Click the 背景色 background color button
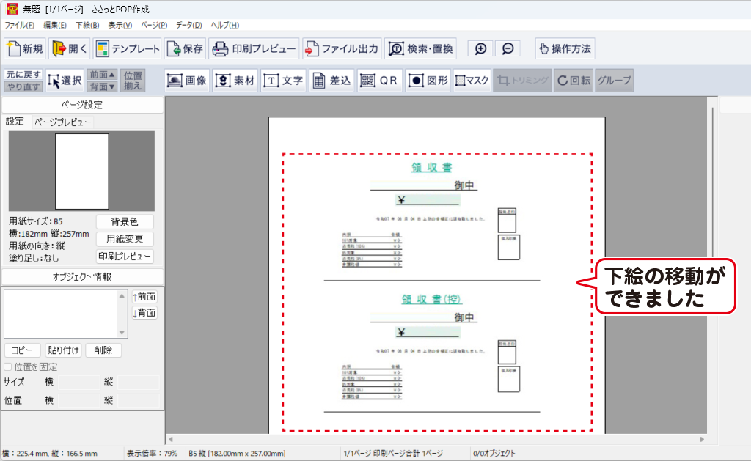This screenshot has height=461, width=751. [125, 222]
